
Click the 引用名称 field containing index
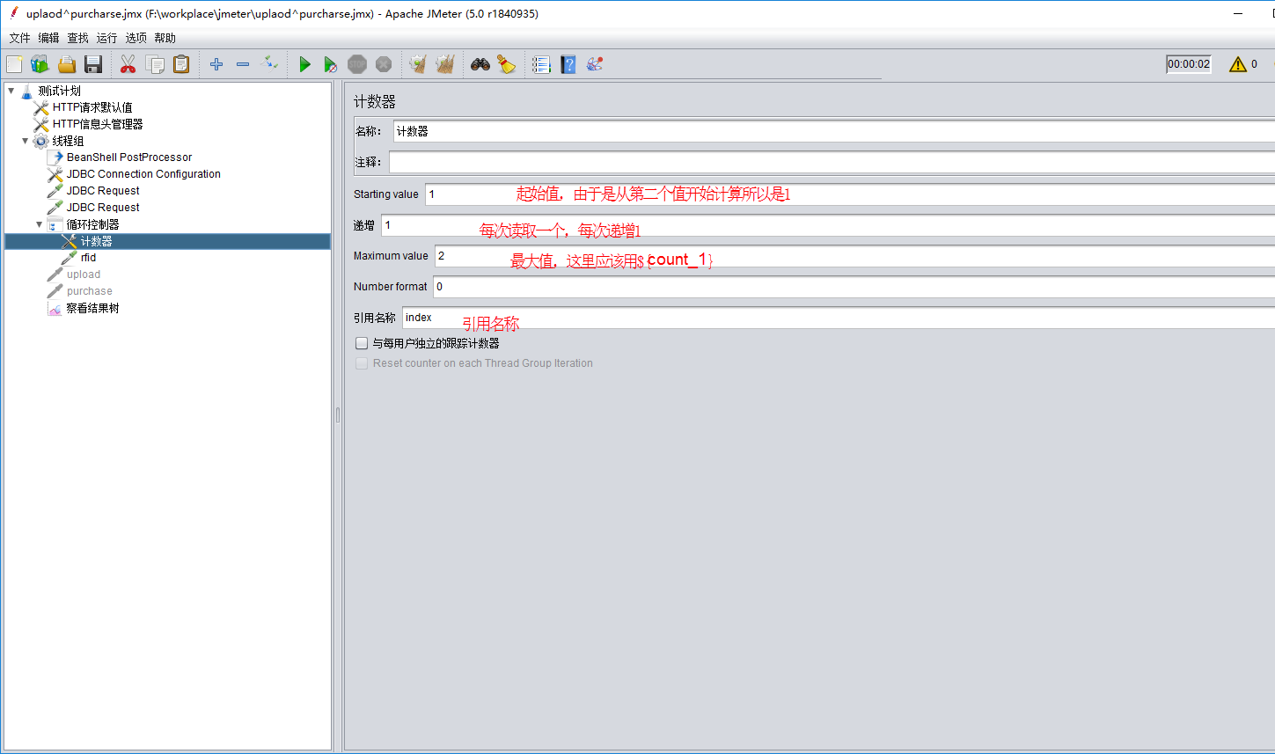(839, 318)
